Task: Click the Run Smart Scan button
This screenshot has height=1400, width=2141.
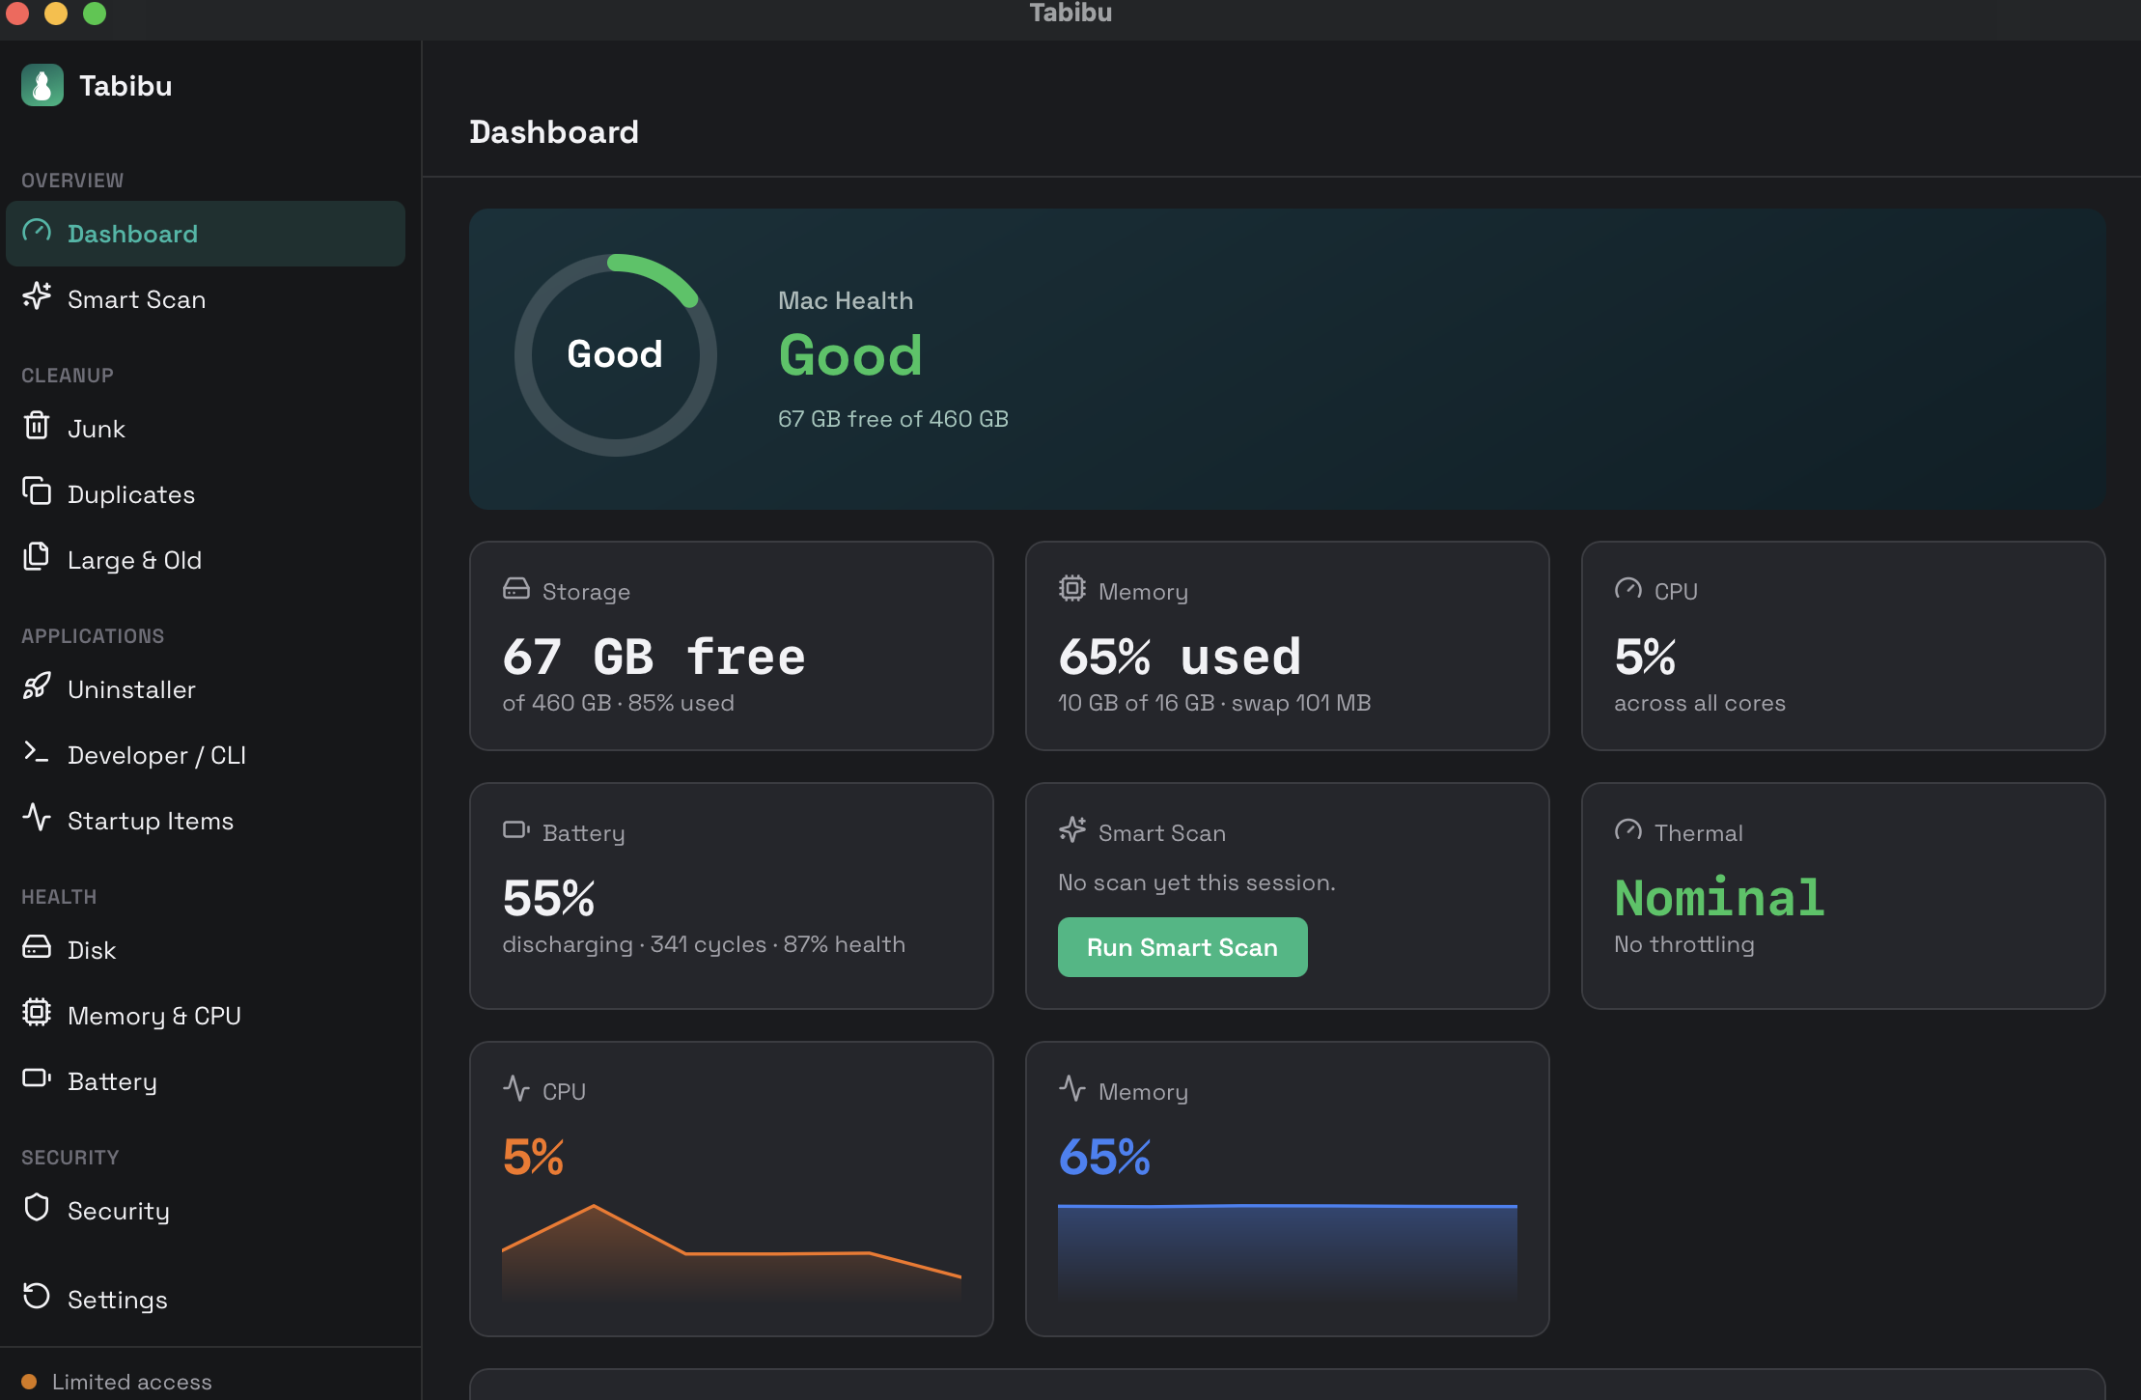Action: point(1182,947)
